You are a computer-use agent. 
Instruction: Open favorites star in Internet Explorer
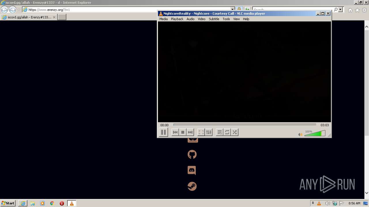tap(357, 10)
